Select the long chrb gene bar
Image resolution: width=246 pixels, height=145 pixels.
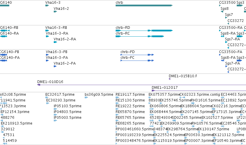pyautogui.click(x=144, y=5)
